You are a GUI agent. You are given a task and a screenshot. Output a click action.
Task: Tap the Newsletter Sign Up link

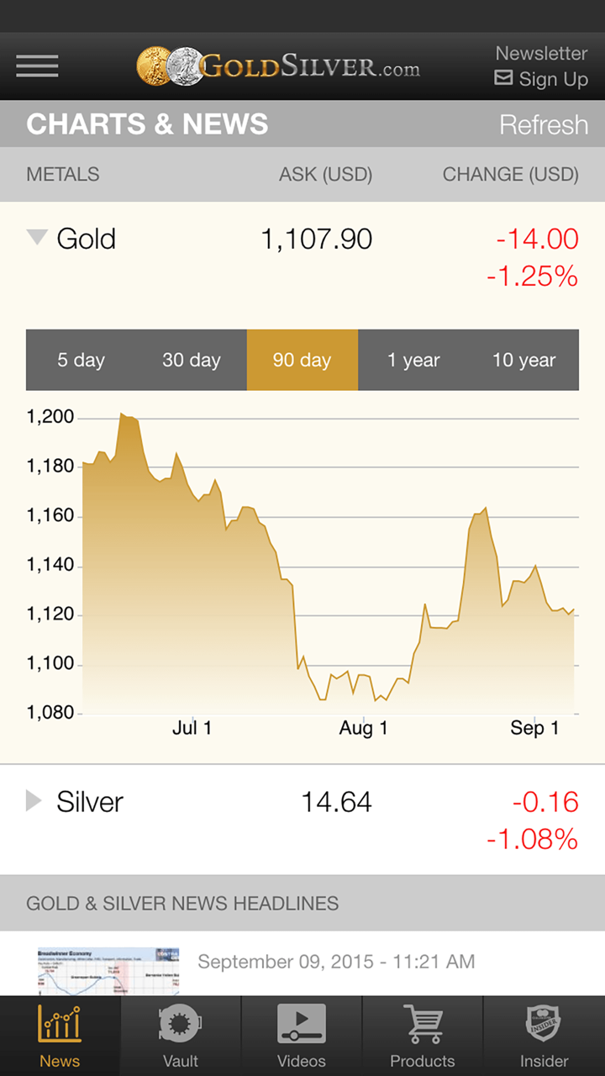[542, 66]
